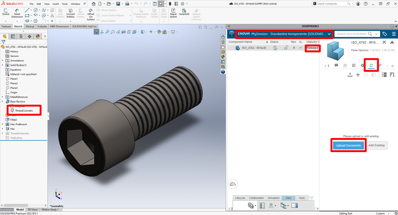Switch to the Evaluate tab

[42, 26]
